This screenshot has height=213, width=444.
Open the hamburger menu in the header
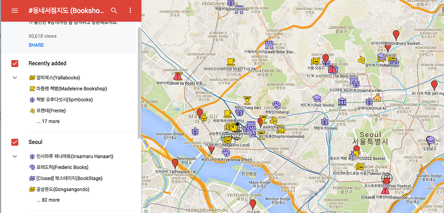(x=15, y=11)
